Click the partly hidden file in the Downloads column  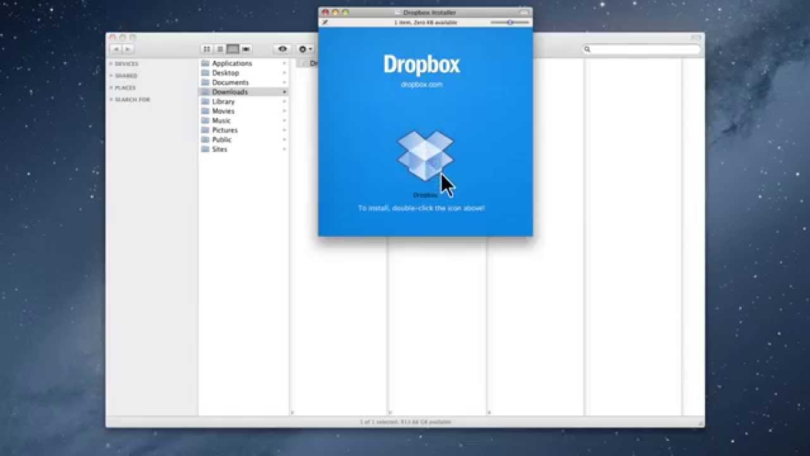pos(306,63)
